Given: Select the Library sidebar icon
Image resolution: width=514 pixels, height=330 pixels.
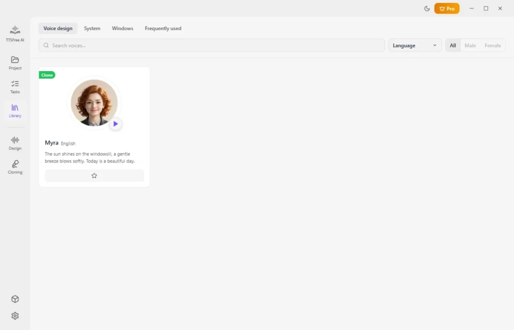Looking at the screenshot, I should click(x=15, y=111).
